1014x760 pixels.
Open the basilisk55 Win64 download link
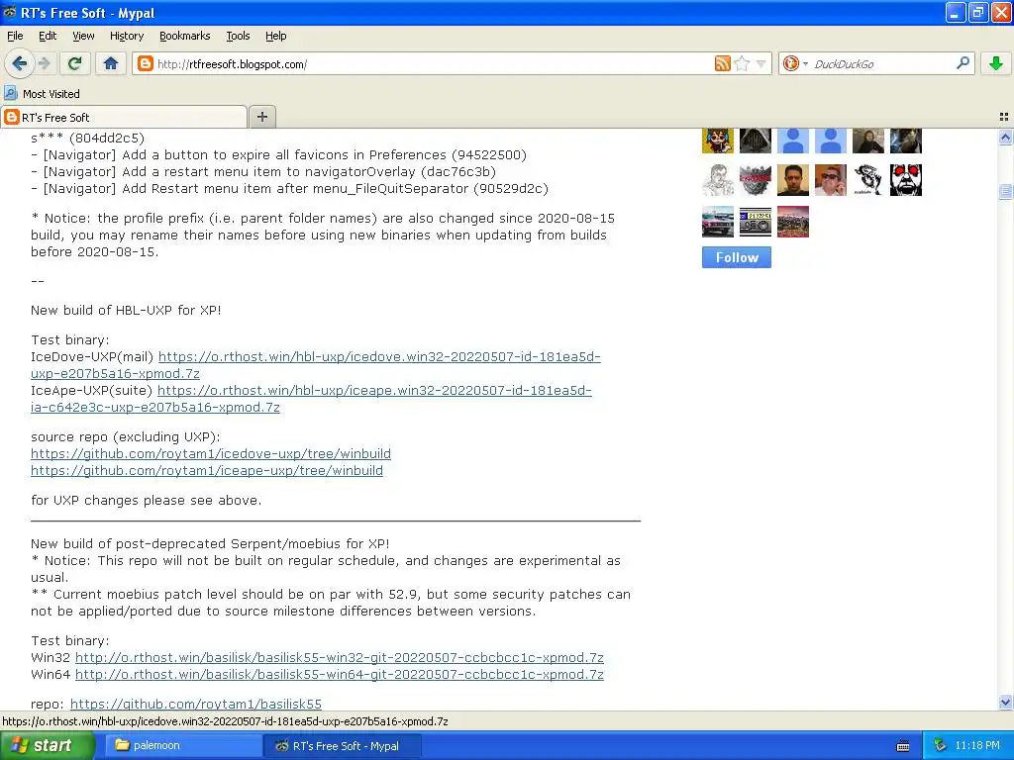coord(340,674)
